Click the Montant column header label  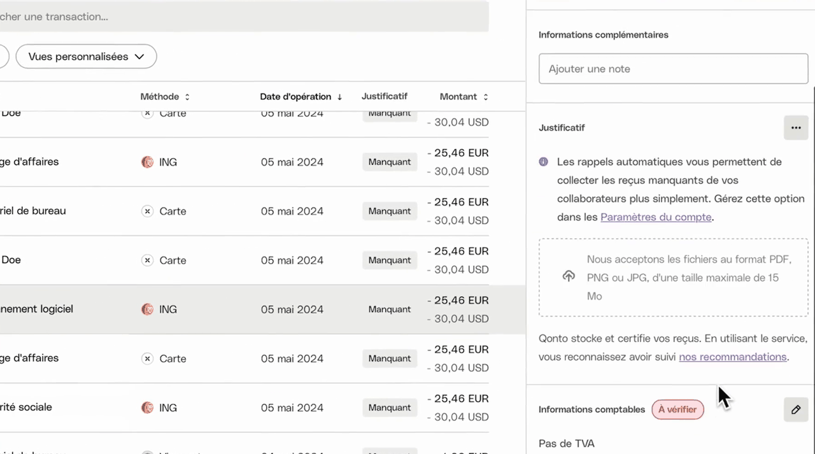[458, 97]
